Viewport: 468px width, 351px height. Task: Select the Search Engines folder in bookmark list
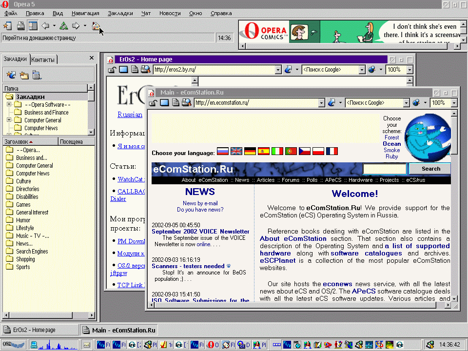pos(32,252)
